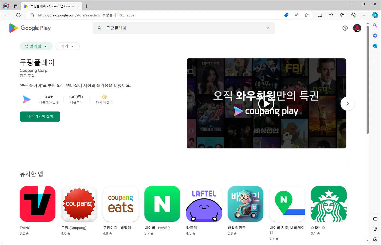Open the 쿠팡플레이 app title link

tap(37, 62)
